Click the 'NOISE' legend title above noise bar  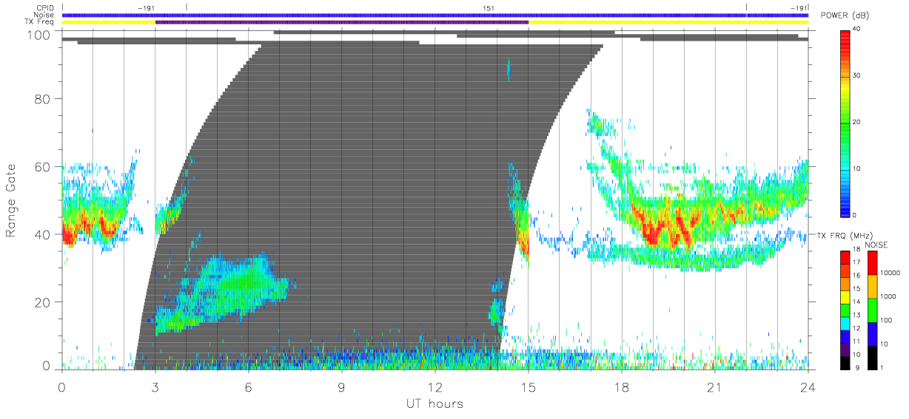[878, 245]
